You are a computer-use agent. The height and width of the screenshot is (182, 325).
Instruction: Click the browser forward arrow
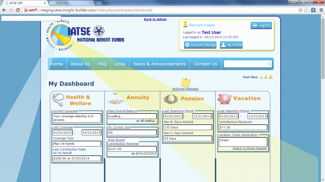[x=11, y=10]
